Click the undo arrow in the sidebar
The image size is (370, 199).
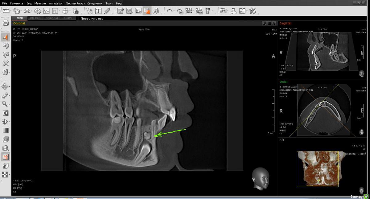(x=6, y=46)
